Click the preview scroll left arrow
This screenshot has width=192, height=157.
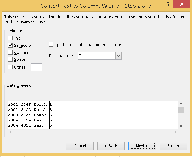[x=11, y=132]
